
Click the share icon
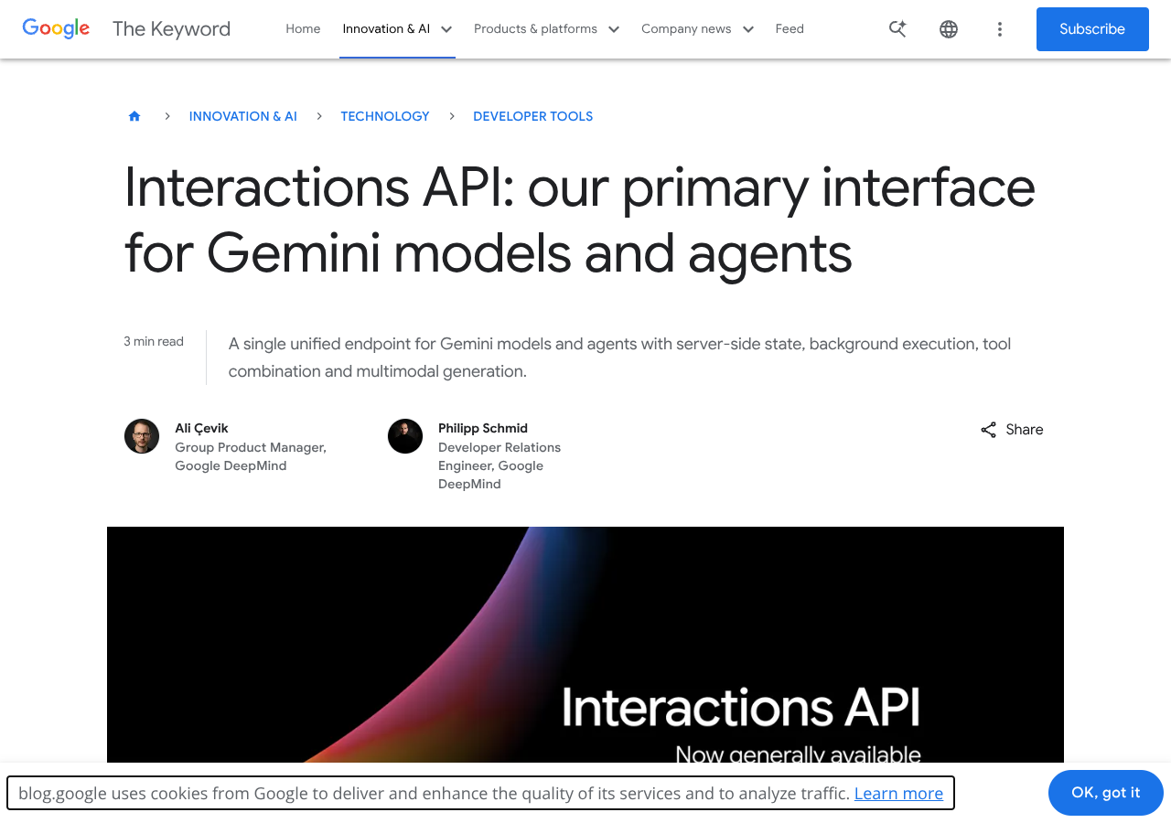(x=989, y=430)
